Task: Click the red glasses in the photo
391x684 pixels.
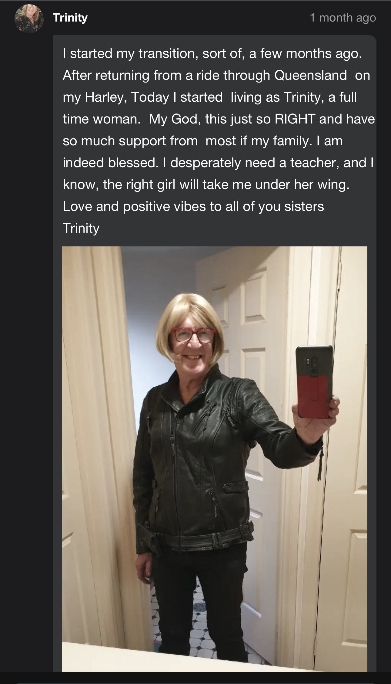Action: pyautogui.click(x=193, y=335)
